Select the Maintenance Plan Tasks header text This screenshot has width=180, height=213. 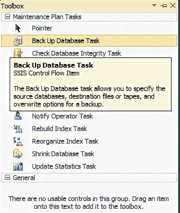click(47, 17)
